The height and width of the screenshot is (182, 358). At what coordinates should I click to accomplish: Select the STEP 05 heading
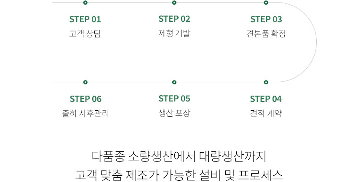point(174,99)
